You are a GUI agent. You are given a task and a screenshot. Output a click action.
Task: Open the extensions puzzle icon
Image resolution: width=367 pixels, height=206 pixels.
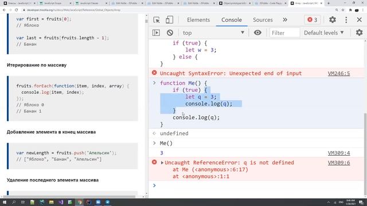tap(350, 10)
